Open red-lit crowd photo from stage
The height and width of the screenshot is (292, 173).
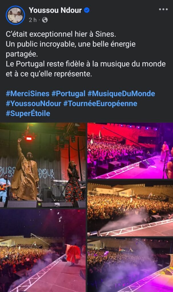[130, 151]
